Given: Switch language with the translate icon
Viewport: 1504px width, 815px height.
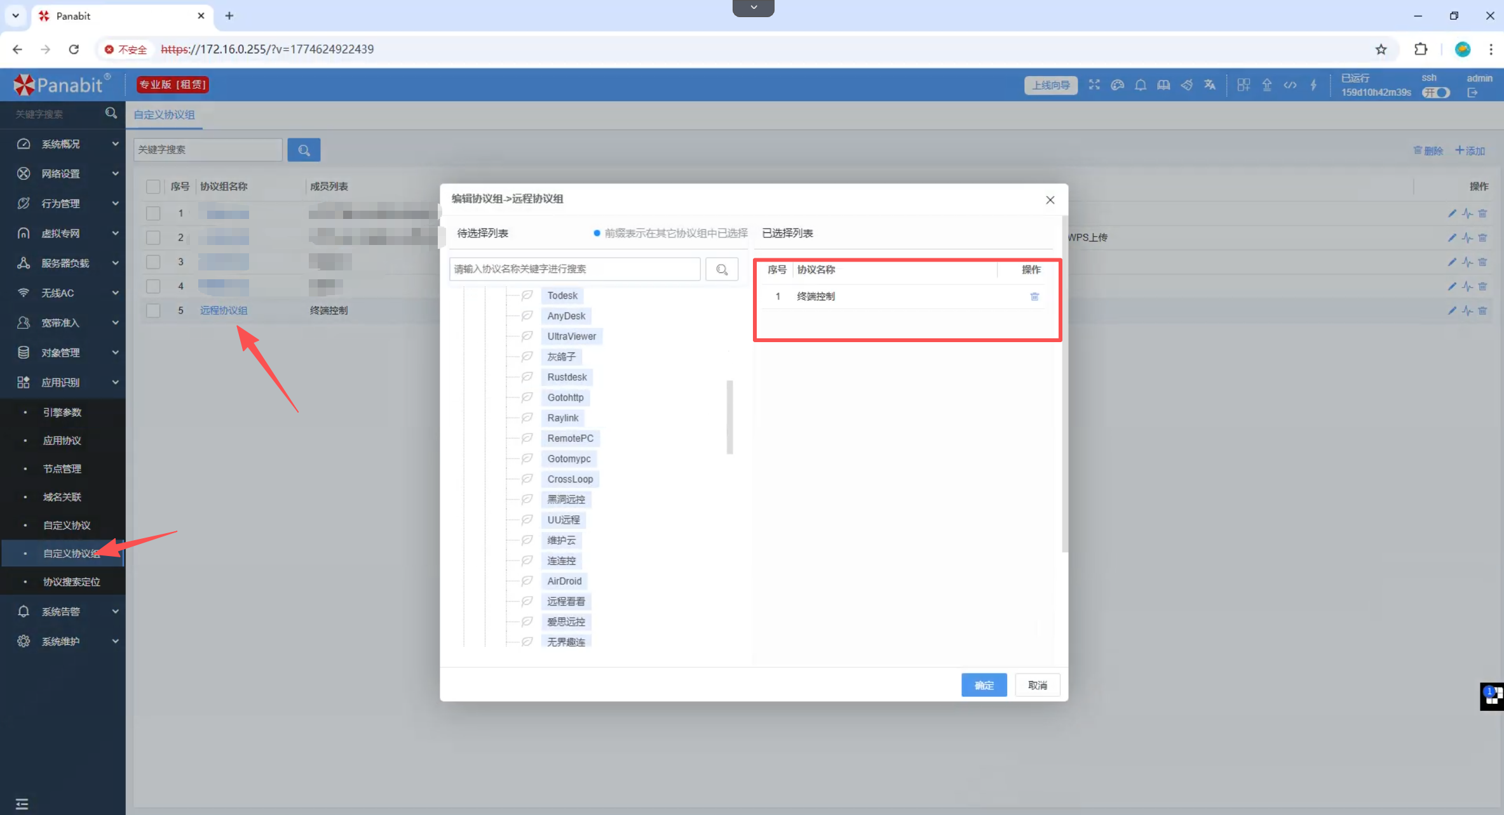Looking at the screenshot, I should tap(1210, 85).
